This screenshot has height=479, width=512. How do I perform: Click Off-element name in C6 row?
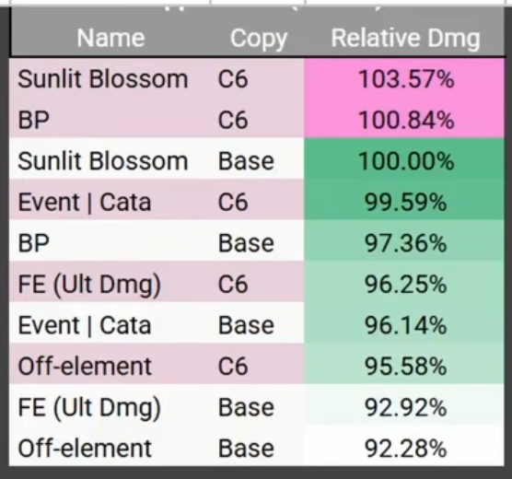[85, 366]
